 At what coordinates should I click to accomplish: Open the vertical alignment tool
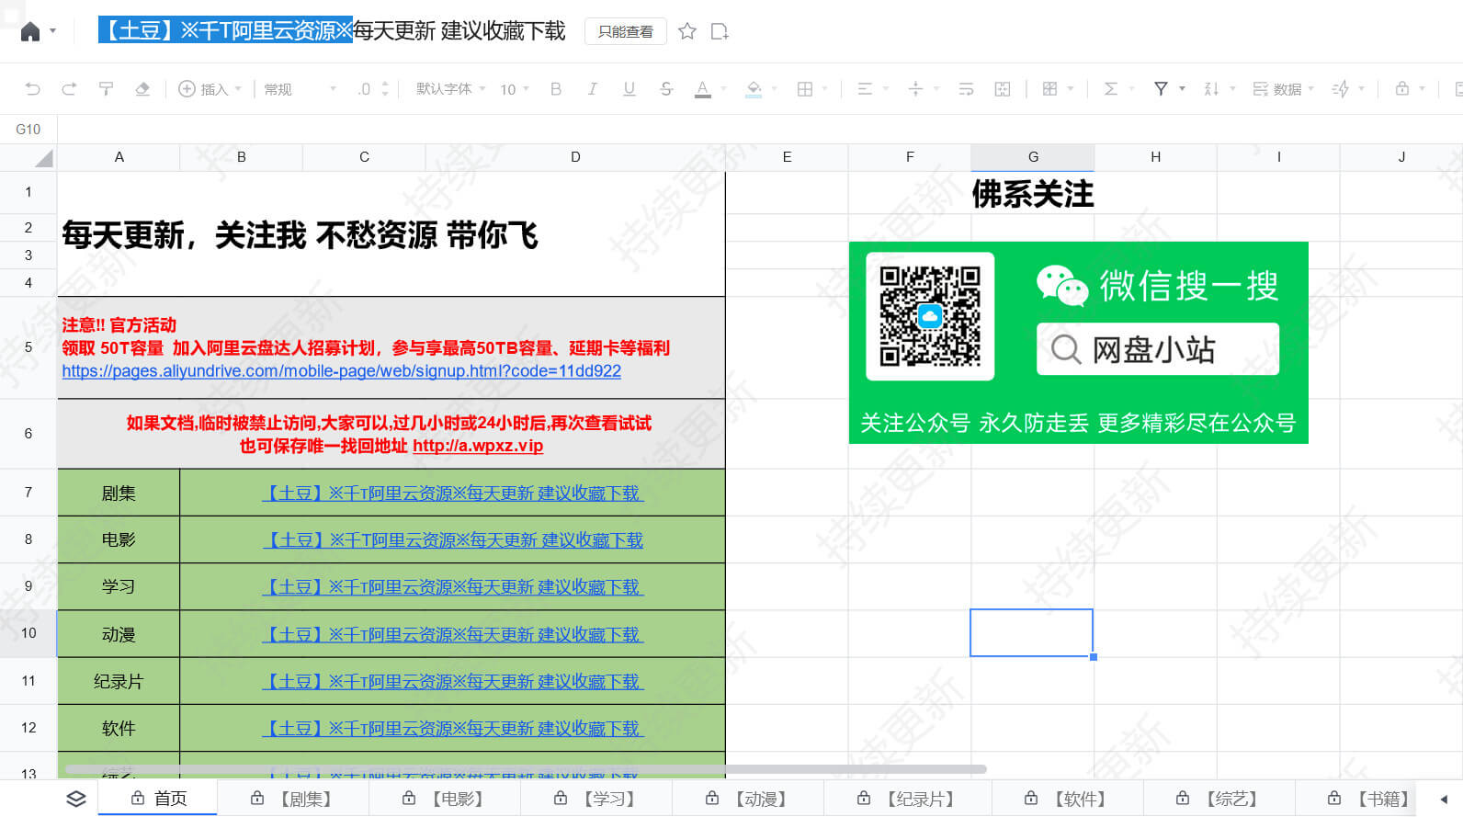(915, 89)
